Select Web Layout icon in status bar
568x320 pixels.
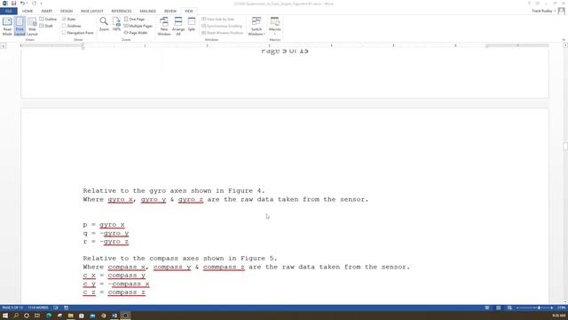click(509, 308)
